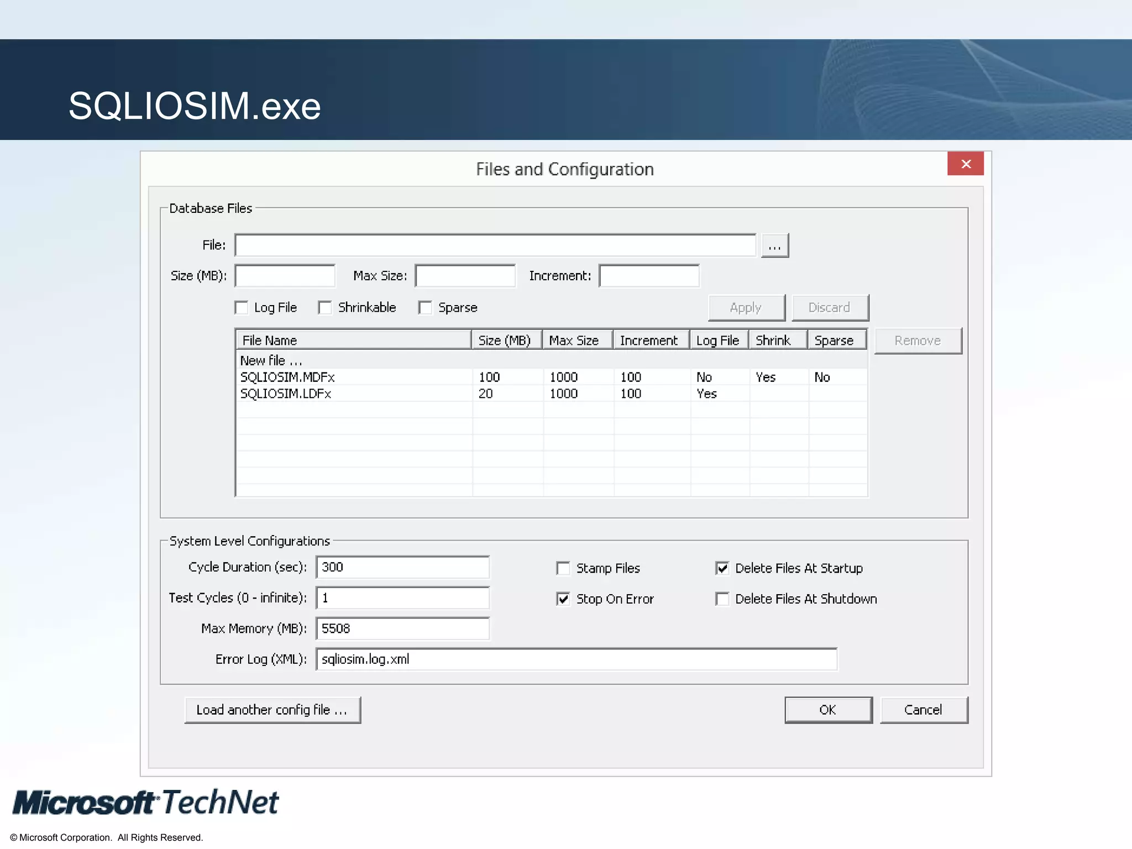Click the Log File column header
The width and height of the screenshot is (1132, 849).
click(x=719, y=340)
